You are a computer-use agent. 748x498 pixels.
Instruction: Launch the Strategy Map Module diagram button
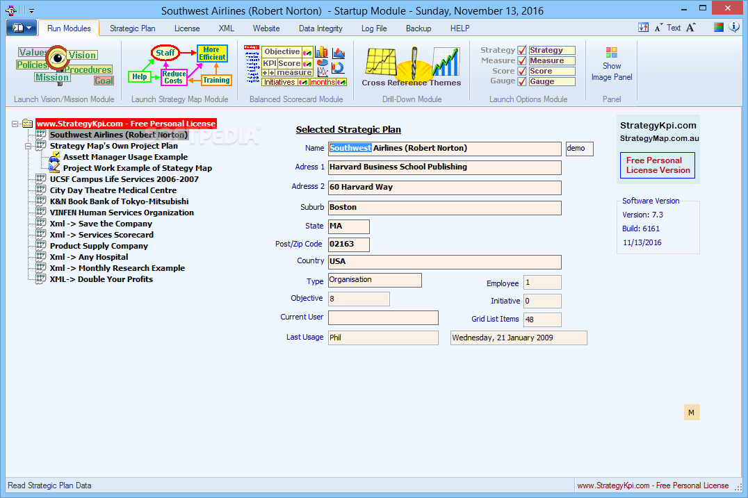coord(180,65)
